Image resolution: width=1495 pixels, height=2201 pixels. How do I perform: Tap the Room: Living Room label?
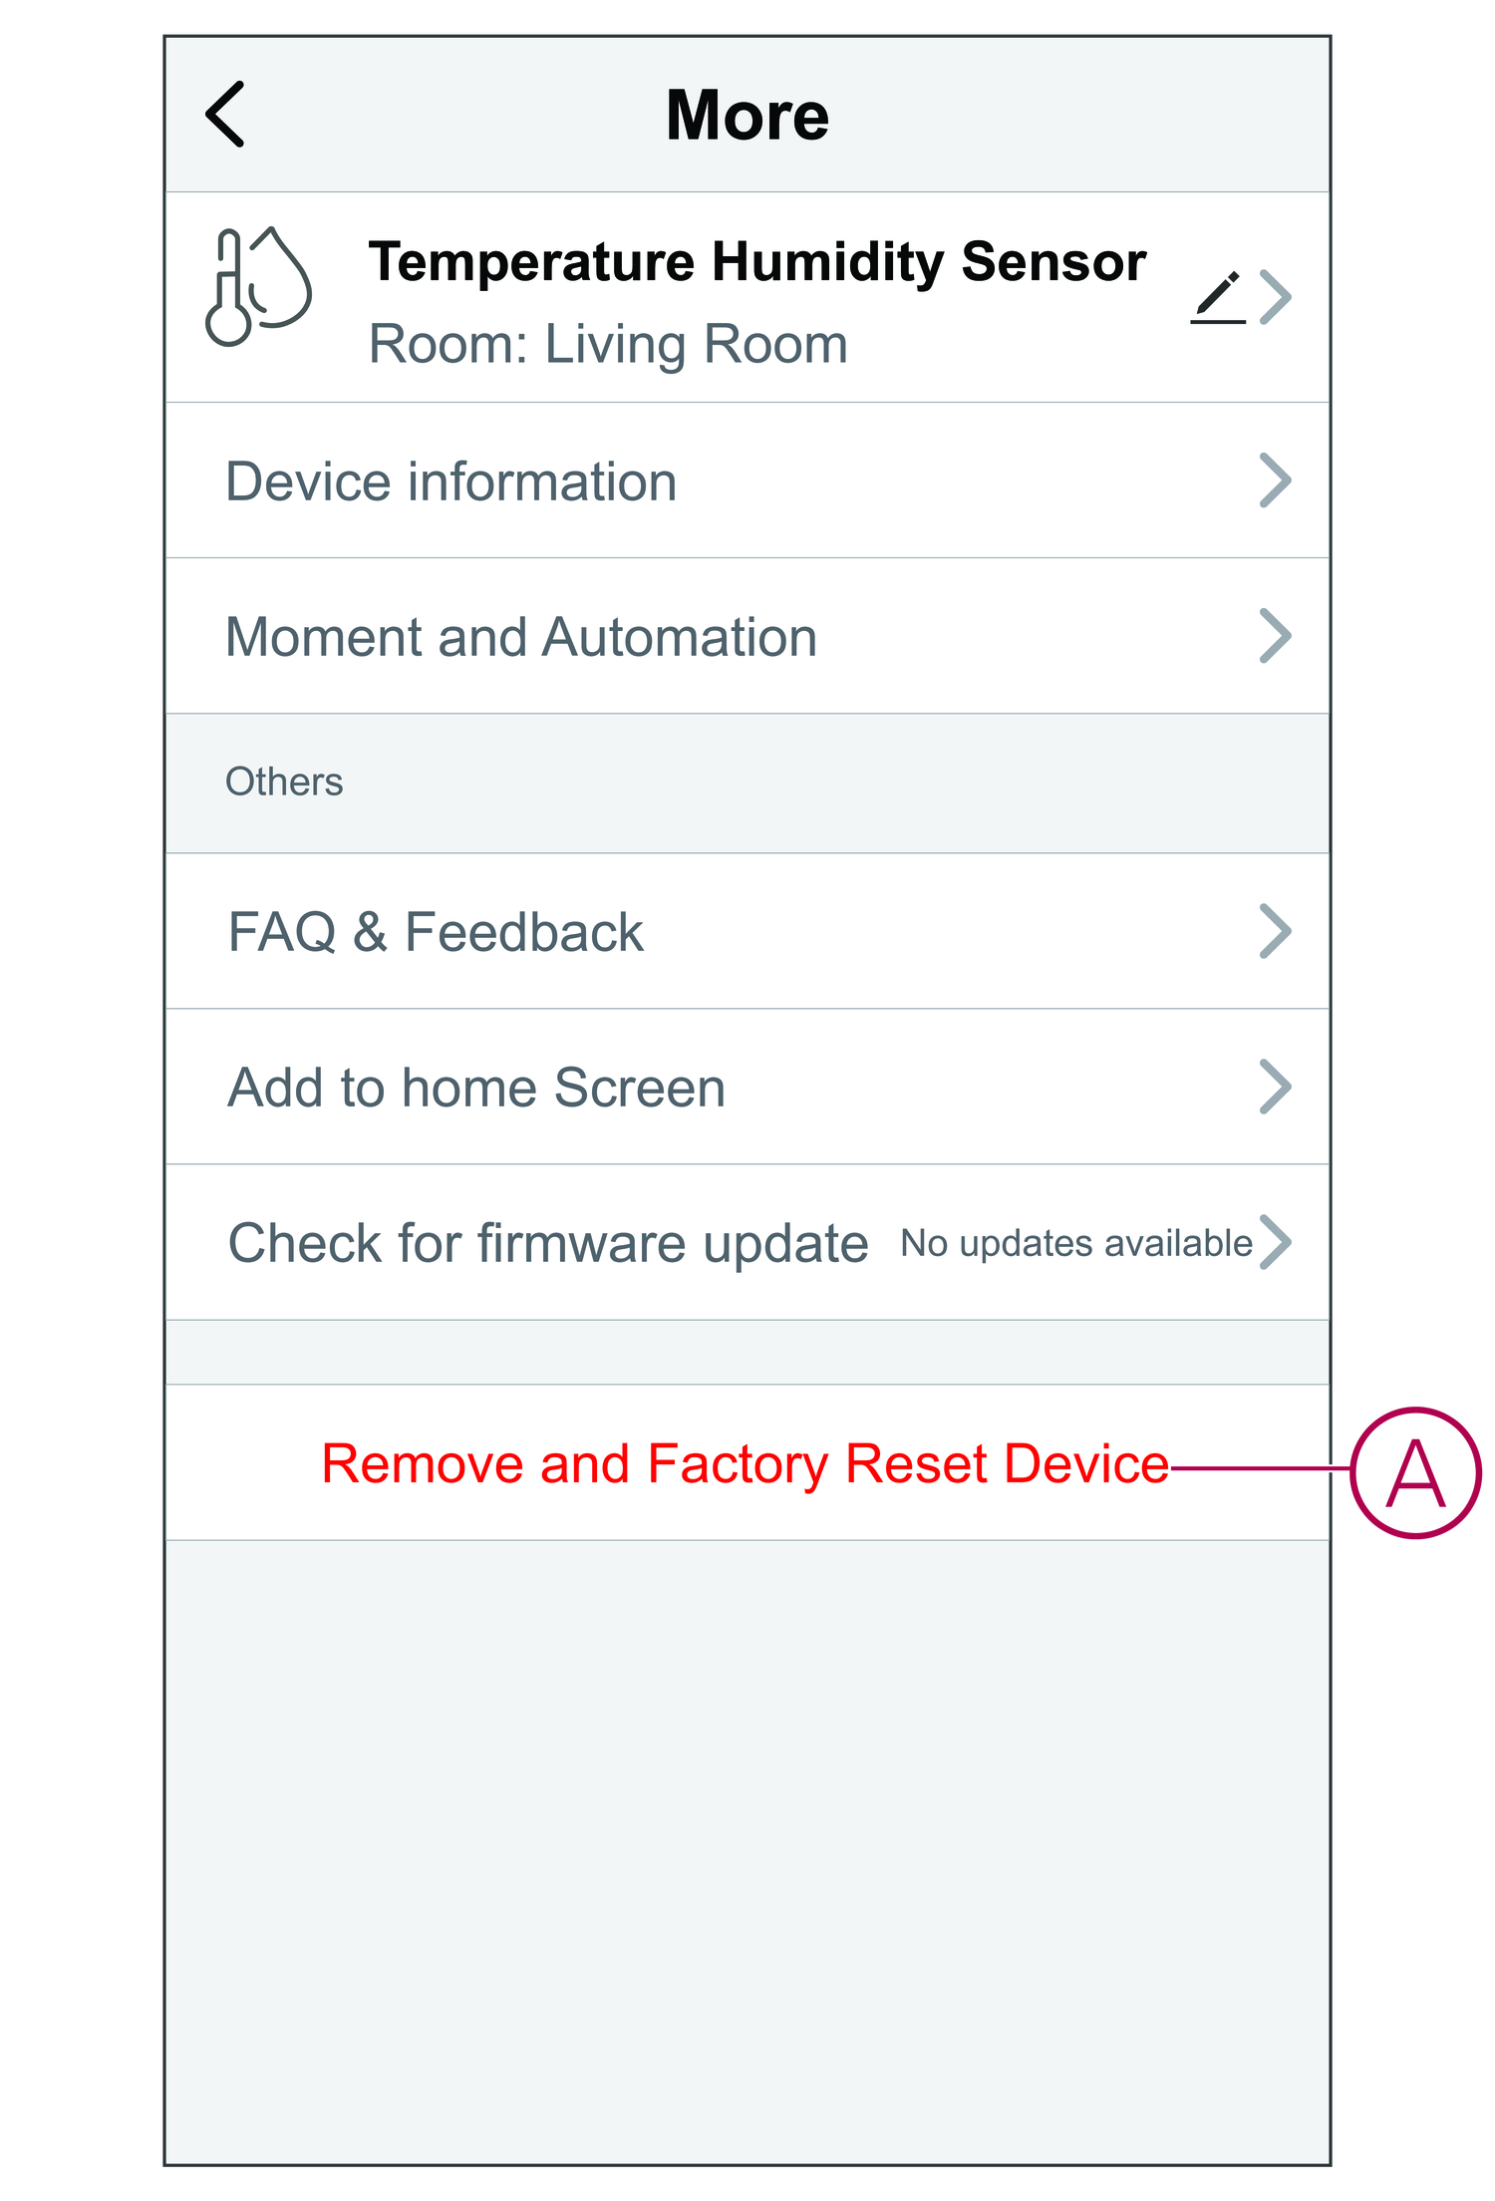(608, 345)
